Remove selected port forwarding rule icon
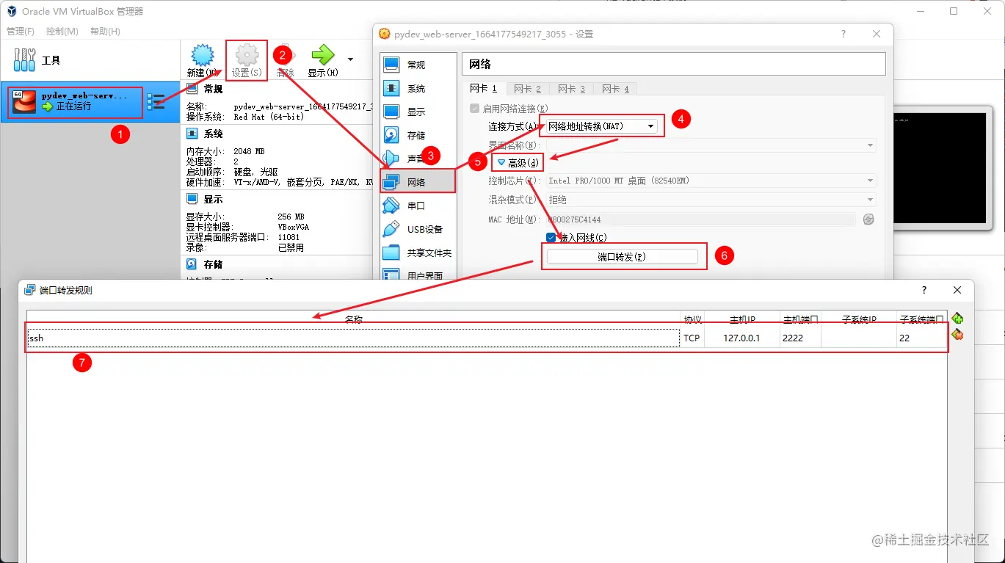The width and height of the screenshot is (1005, 563). click(x=957, y=335)
